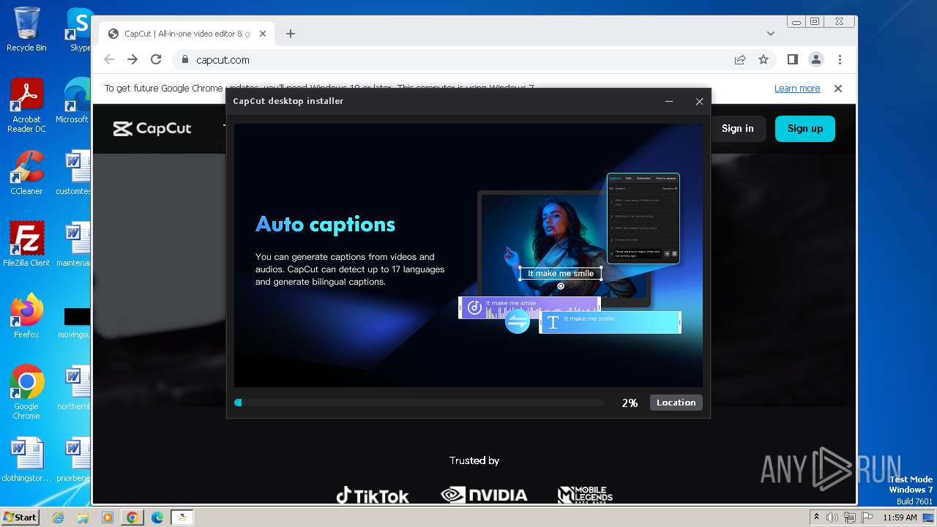Click the 11:59 AM clock
The width and height of the screenshot is (937, 527).
click(x=900, y=517)
